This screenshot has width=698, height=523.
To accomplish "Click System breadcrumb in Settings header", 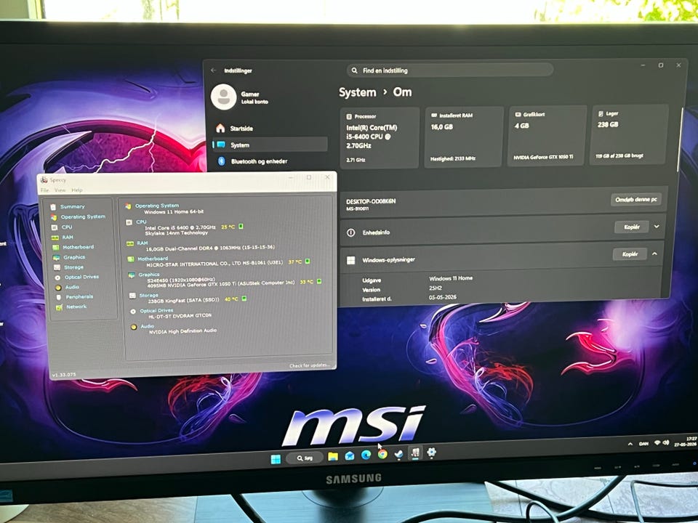I will (358, 92).
